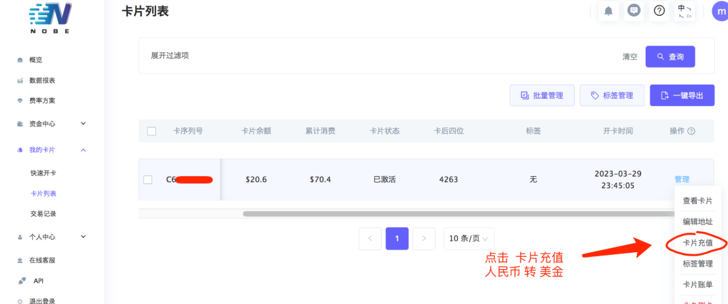Click the 费率方案 sidebar icon

[20, 100]
